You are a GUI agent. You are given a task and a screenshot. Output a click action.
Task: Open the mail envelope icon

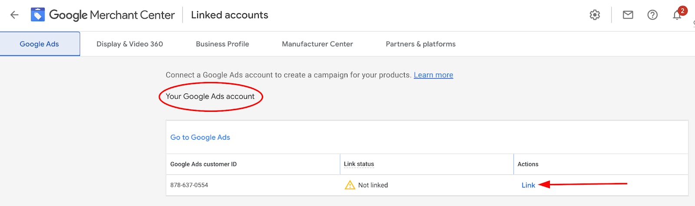click(628, 15)
